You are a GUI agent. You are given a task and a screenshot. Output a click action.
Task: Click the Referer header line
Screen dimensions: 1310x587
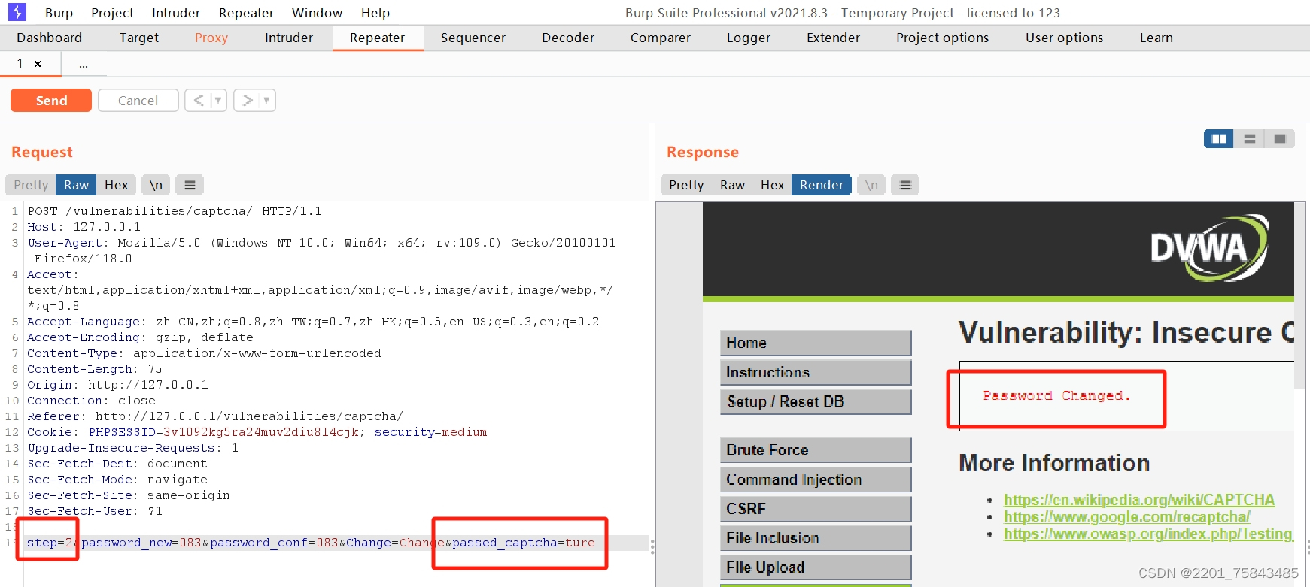(x=215, y=416)
